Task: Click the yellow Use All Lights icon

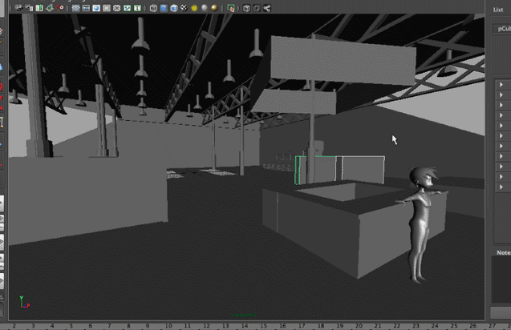Action: 193,7
